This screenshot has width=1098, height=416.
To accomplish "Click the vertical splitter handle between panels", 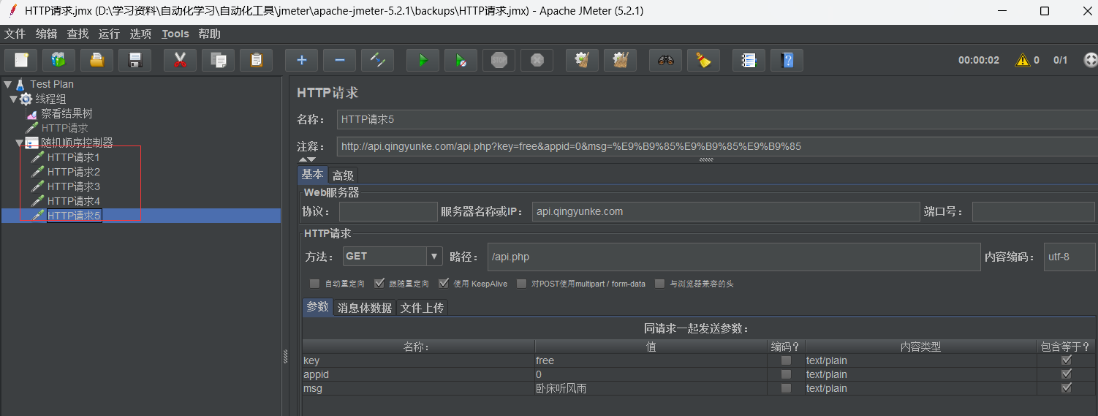I will point(285,355).
